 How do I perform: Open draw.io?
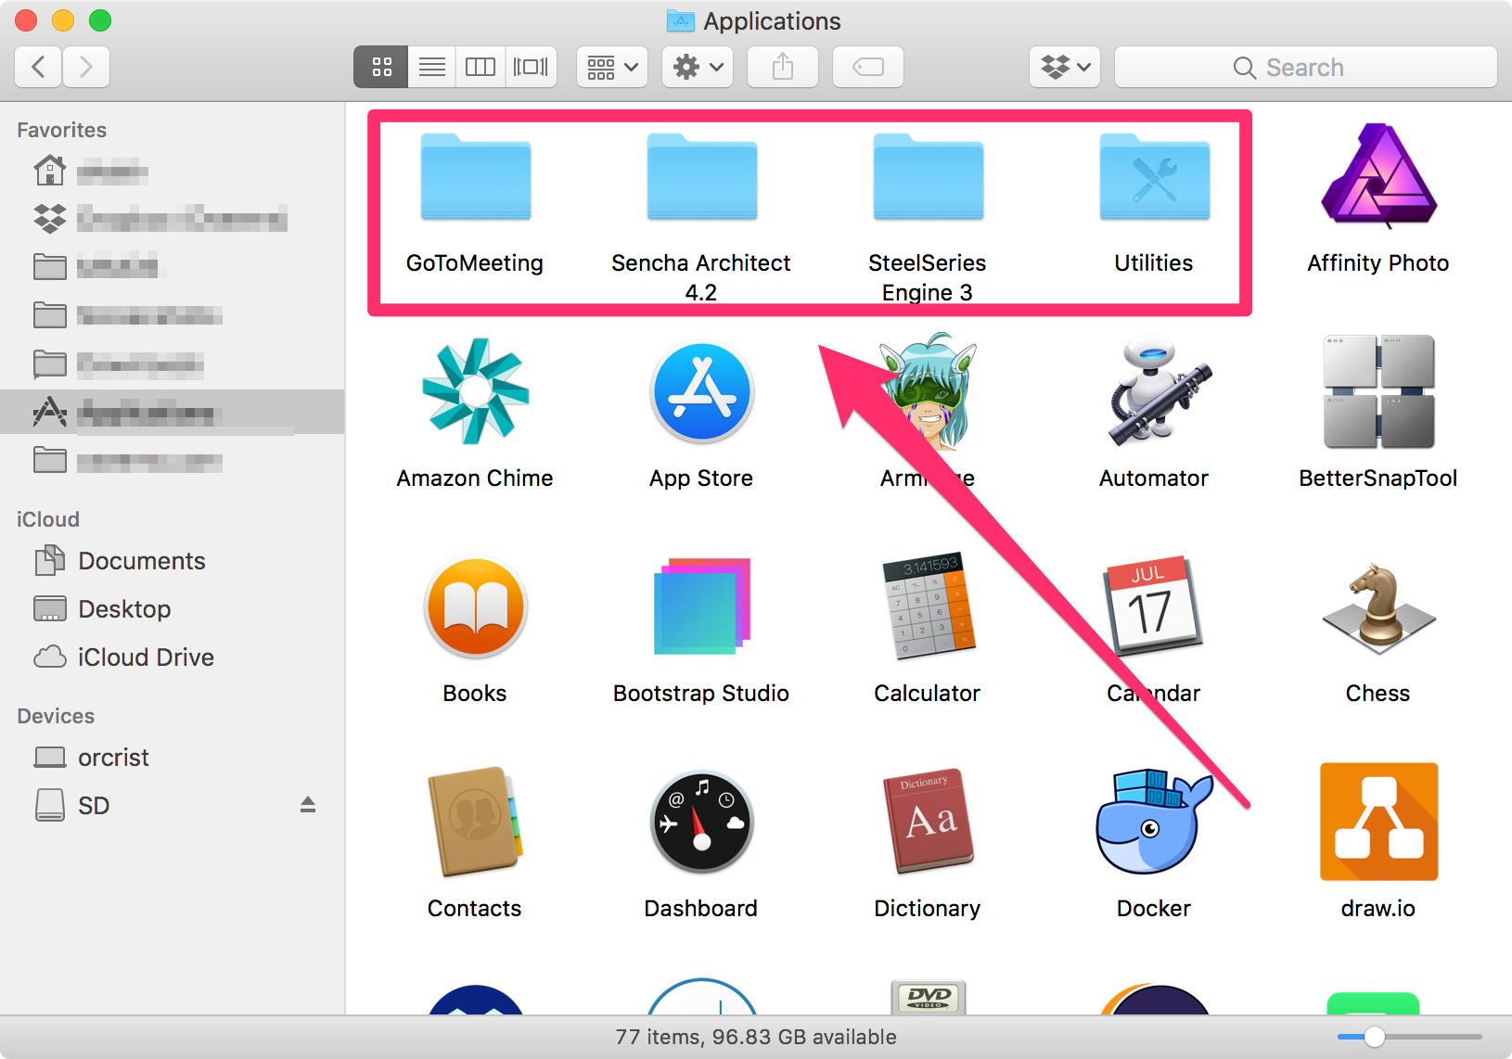click(x=1377, y=823)
